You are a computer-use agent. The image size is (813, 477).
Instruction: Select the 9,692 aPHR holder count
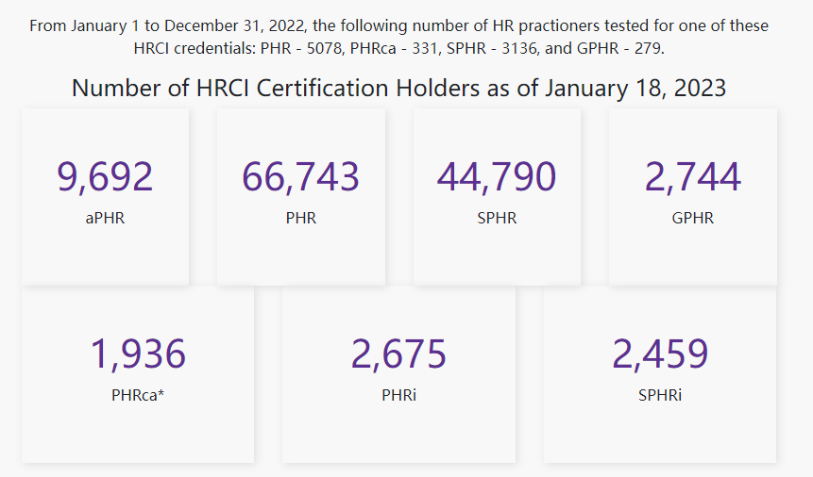point(105,176)
